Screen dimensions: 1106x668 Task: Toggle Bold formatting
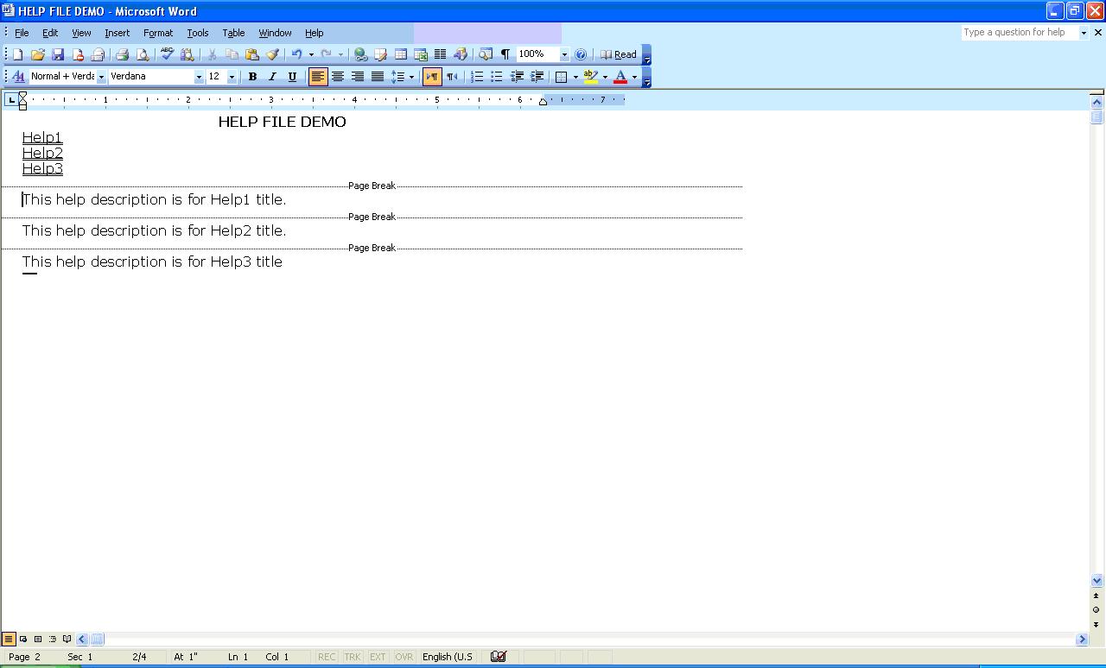coord(252,77)
